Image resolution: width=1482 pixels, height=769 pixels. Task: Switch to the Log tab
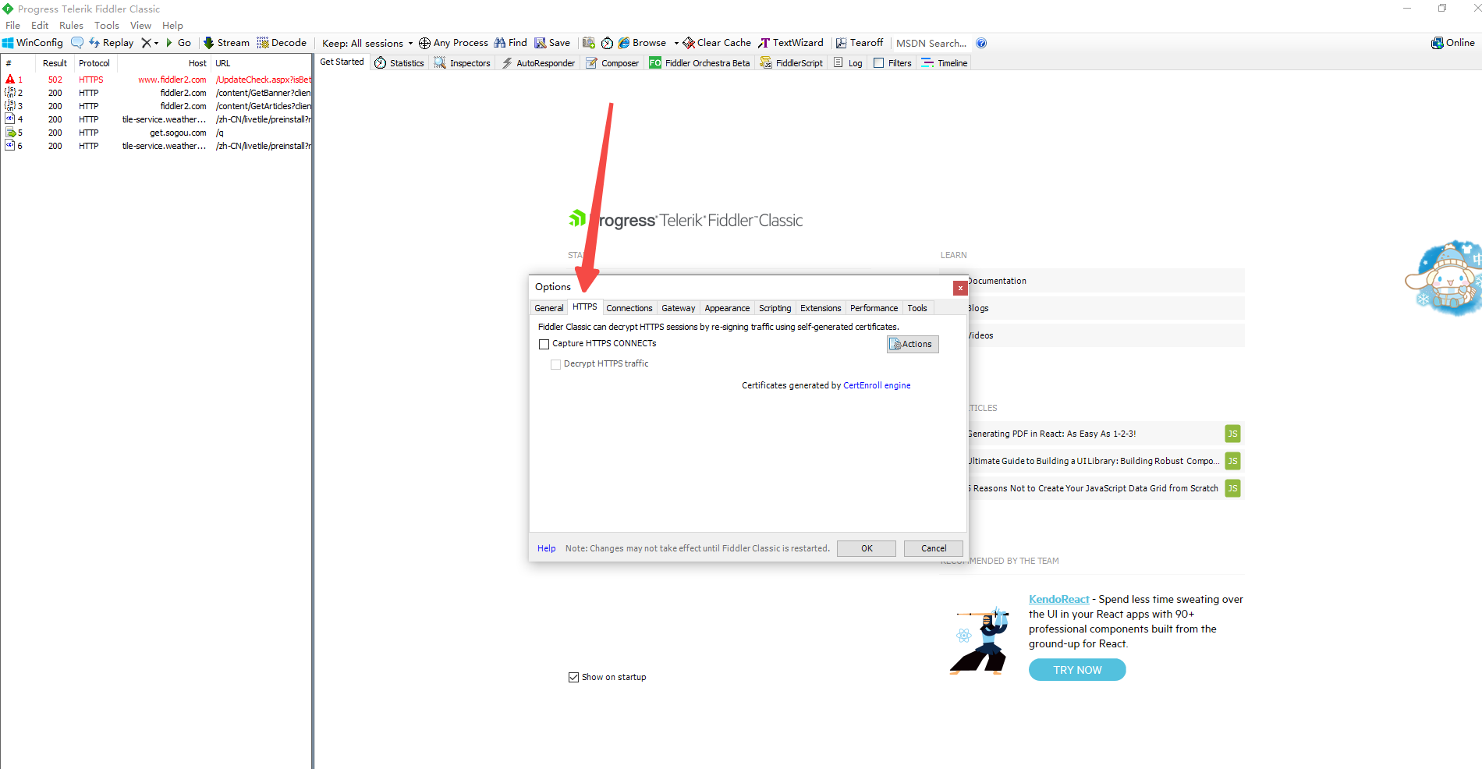pos(848,63)
